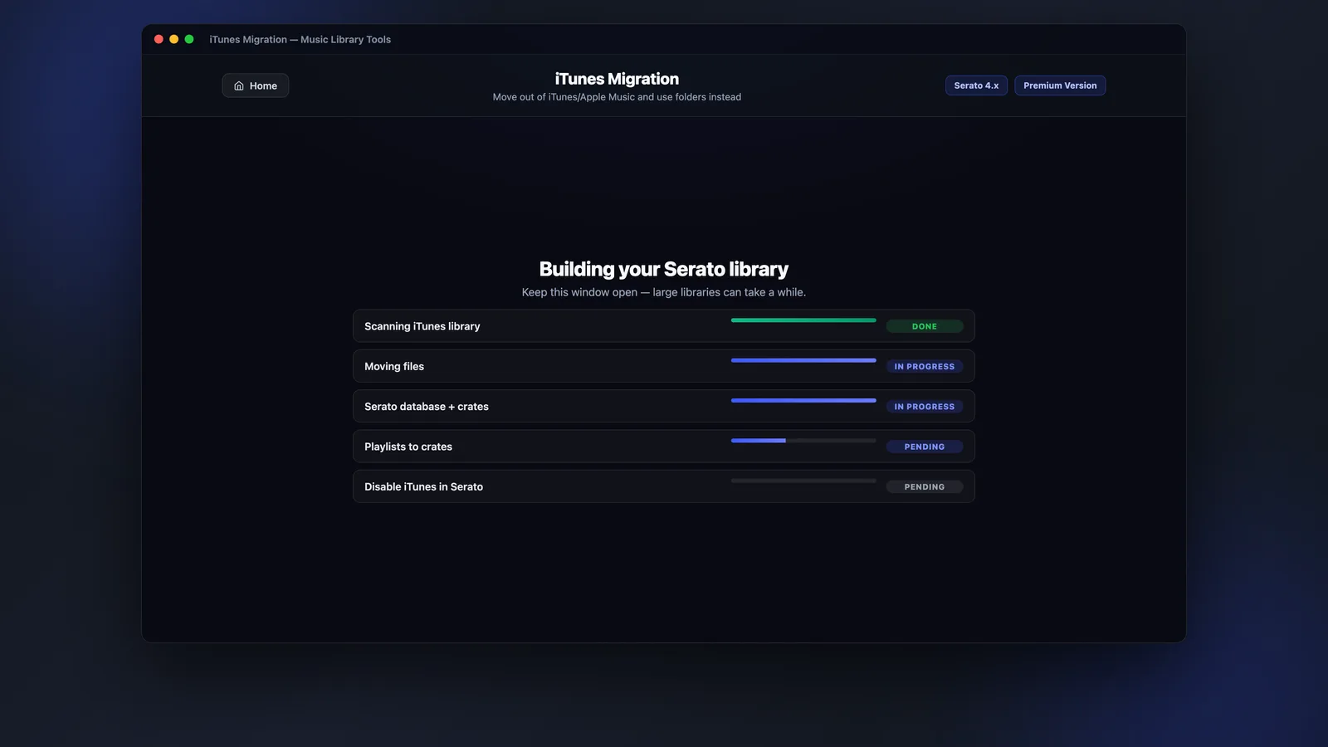The width and height of the screenshot is (1328, 747).
Task: Click the Serato database + crates progress bar
Action: [x=803, y=400]
